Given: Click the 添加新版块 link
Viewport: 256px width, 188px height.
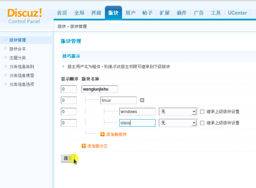Looking at the screenshot, I should (x=116, y=134).
